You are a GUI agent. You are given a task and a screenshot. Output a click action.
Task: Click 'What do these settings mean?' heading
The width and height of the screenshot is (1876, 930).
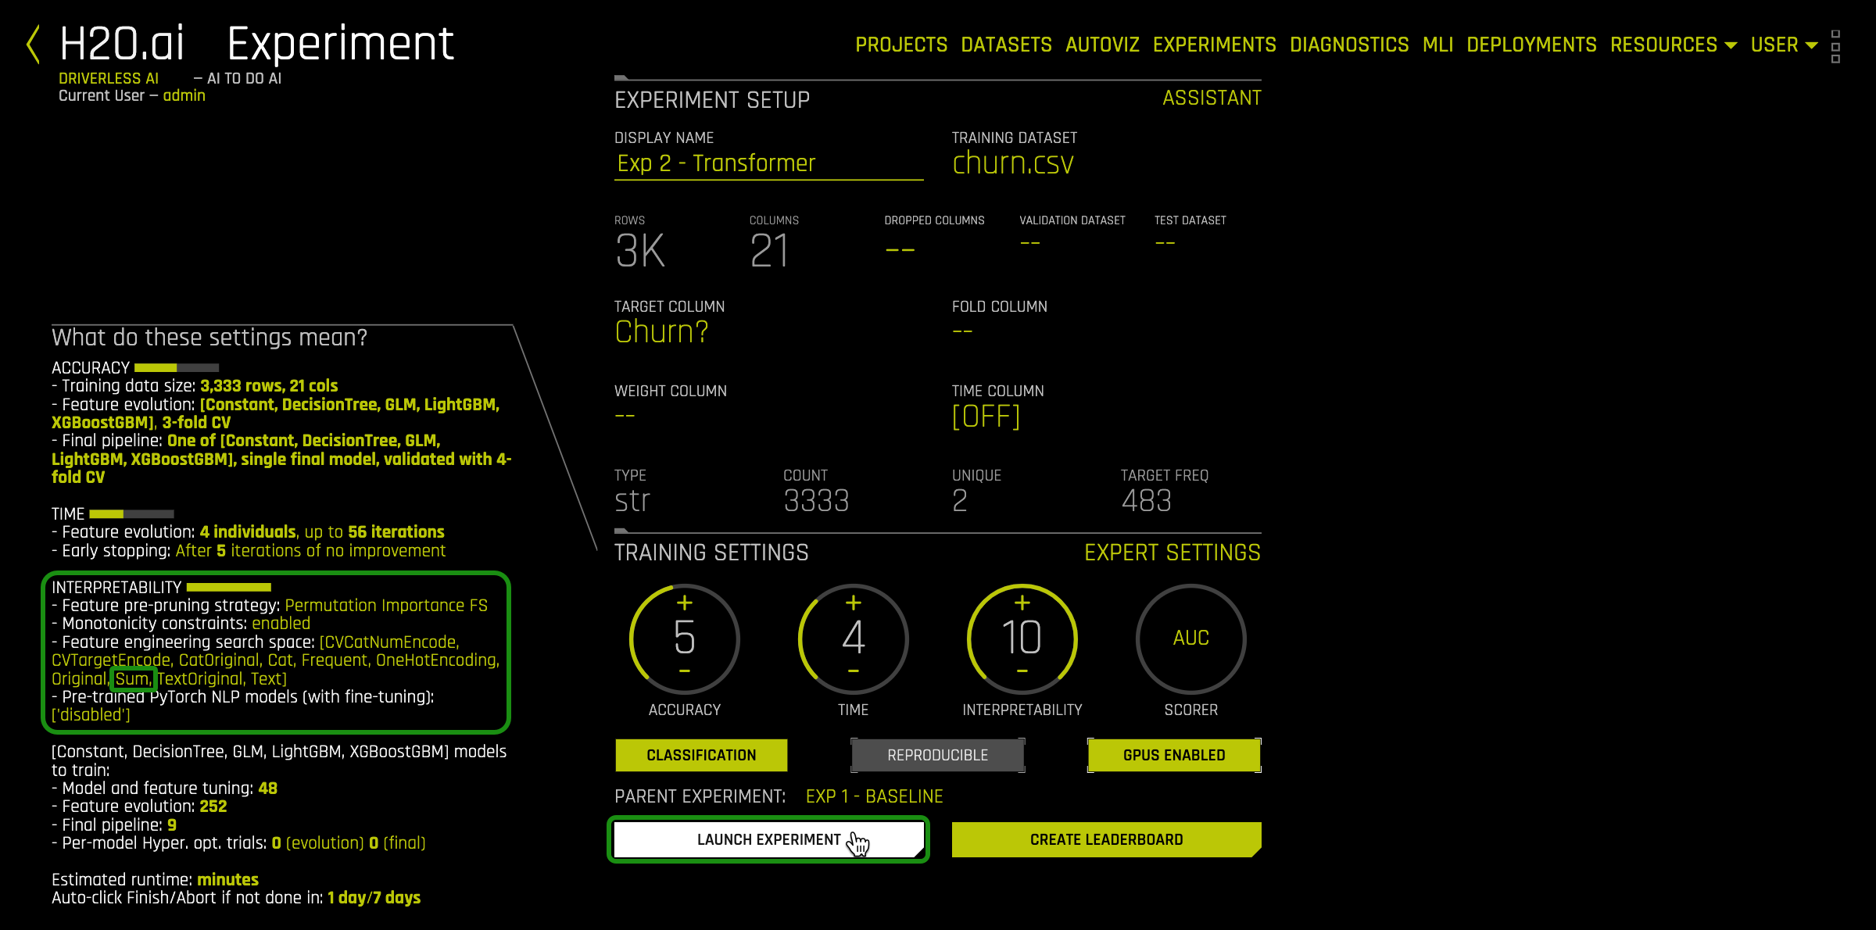(209, 338)
